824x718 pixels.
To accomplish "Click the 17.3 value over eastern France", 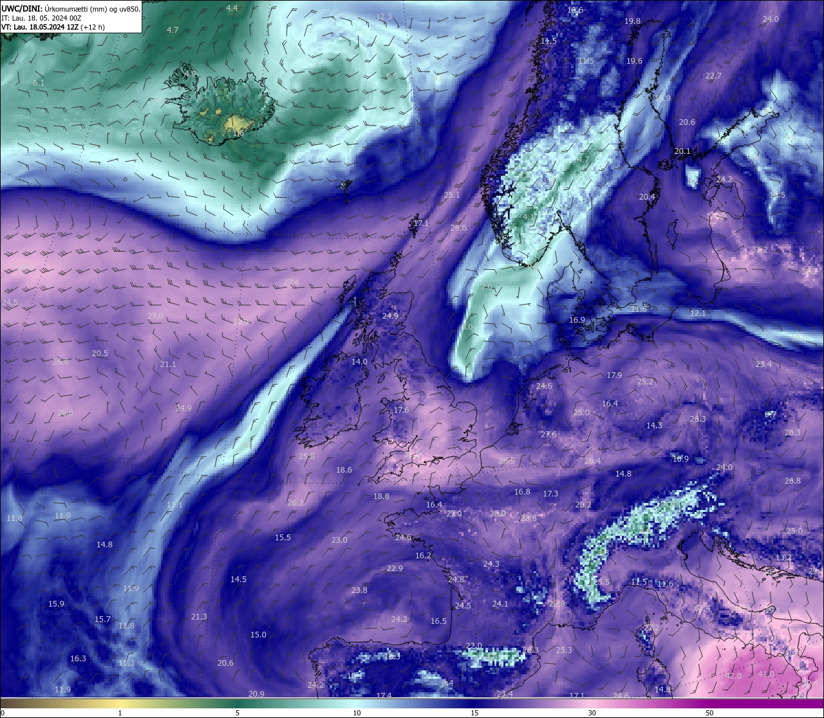I will click(550, 494).
